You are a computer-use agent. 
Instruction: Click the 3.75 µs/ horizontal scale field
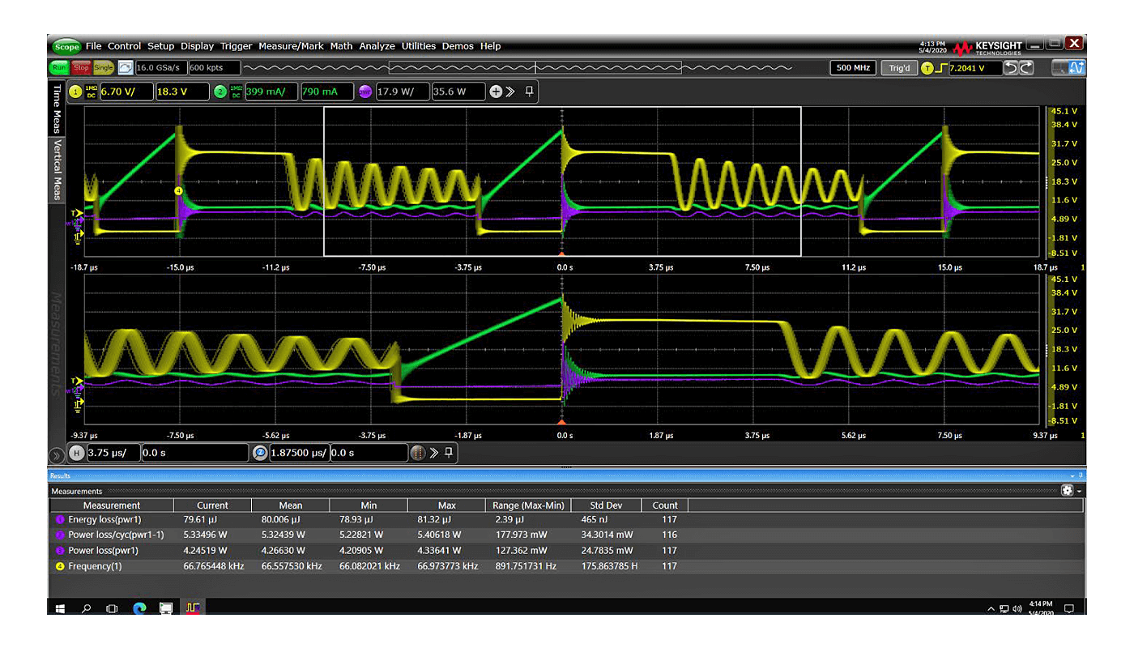pyautogui.click(x=113, y=453)
